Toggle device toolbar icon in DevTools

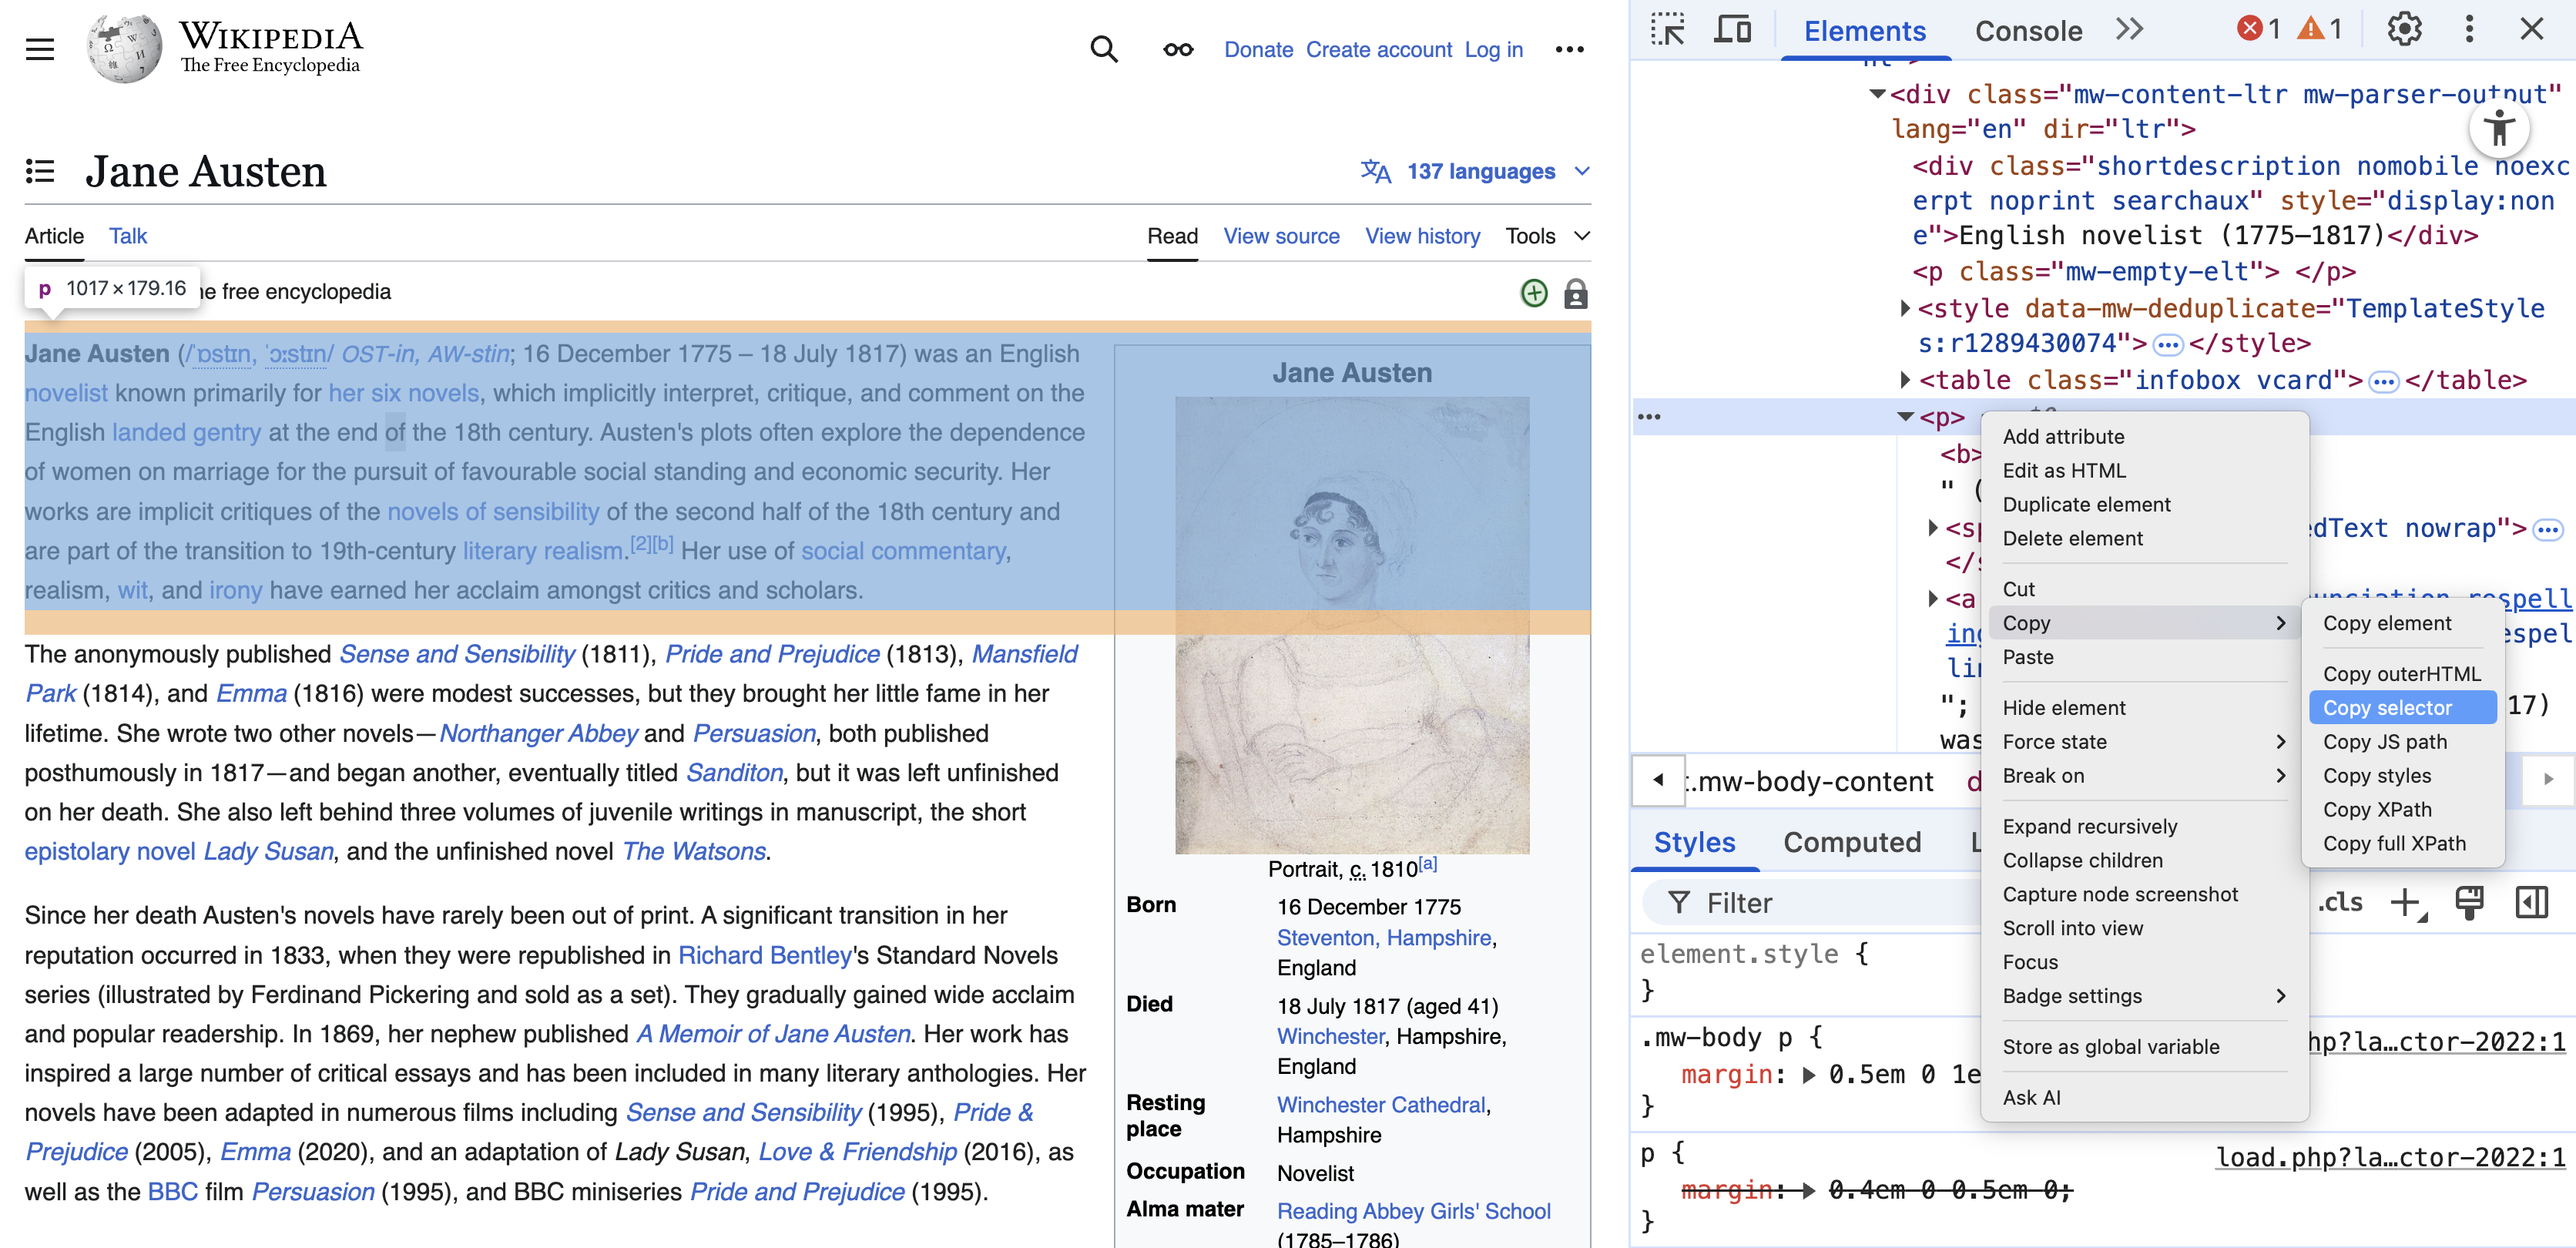(x=1732, y=30)
